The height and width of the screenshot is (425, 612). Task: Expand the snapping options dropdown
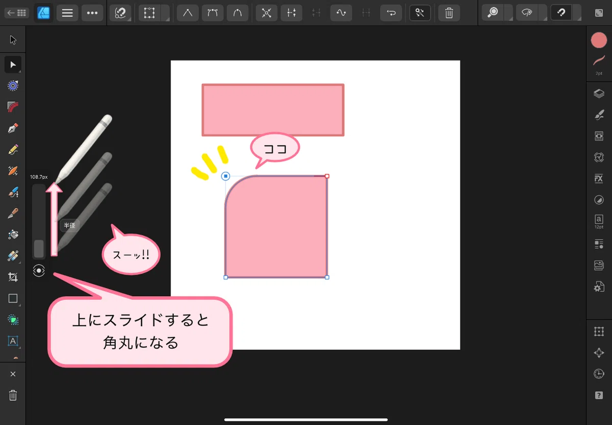(576, 13)
